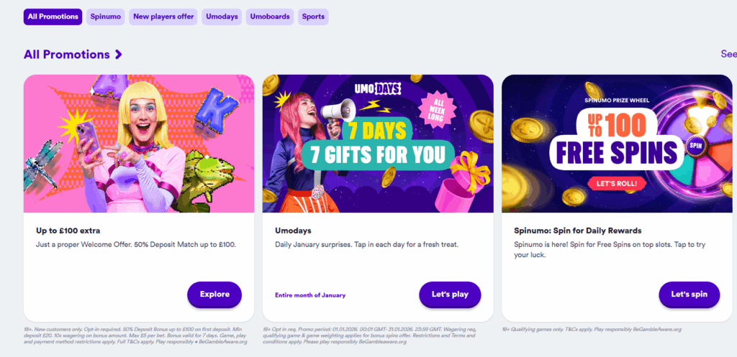The image size is (737, 357).
Task: Open the Sports promotions tab
Action: pyautogui.click(x=313, y=17)
